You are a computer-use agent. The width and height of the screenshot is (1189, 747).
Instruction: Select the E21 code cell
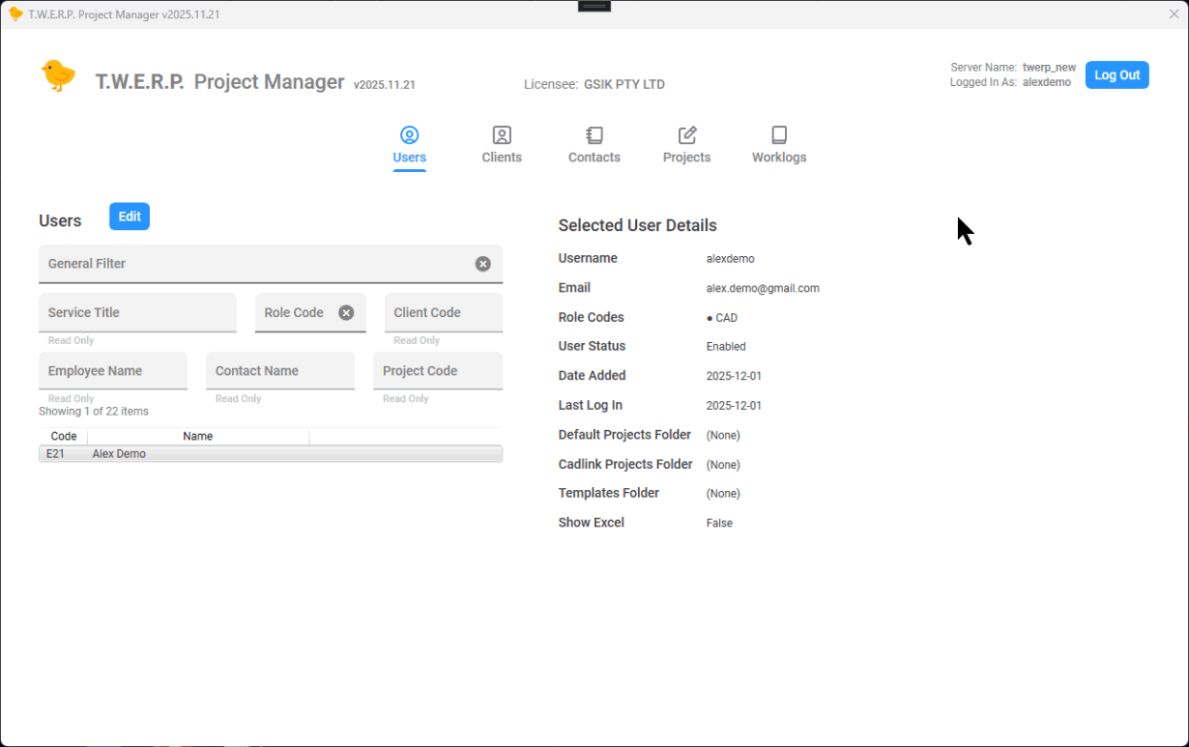click(56, 453)
